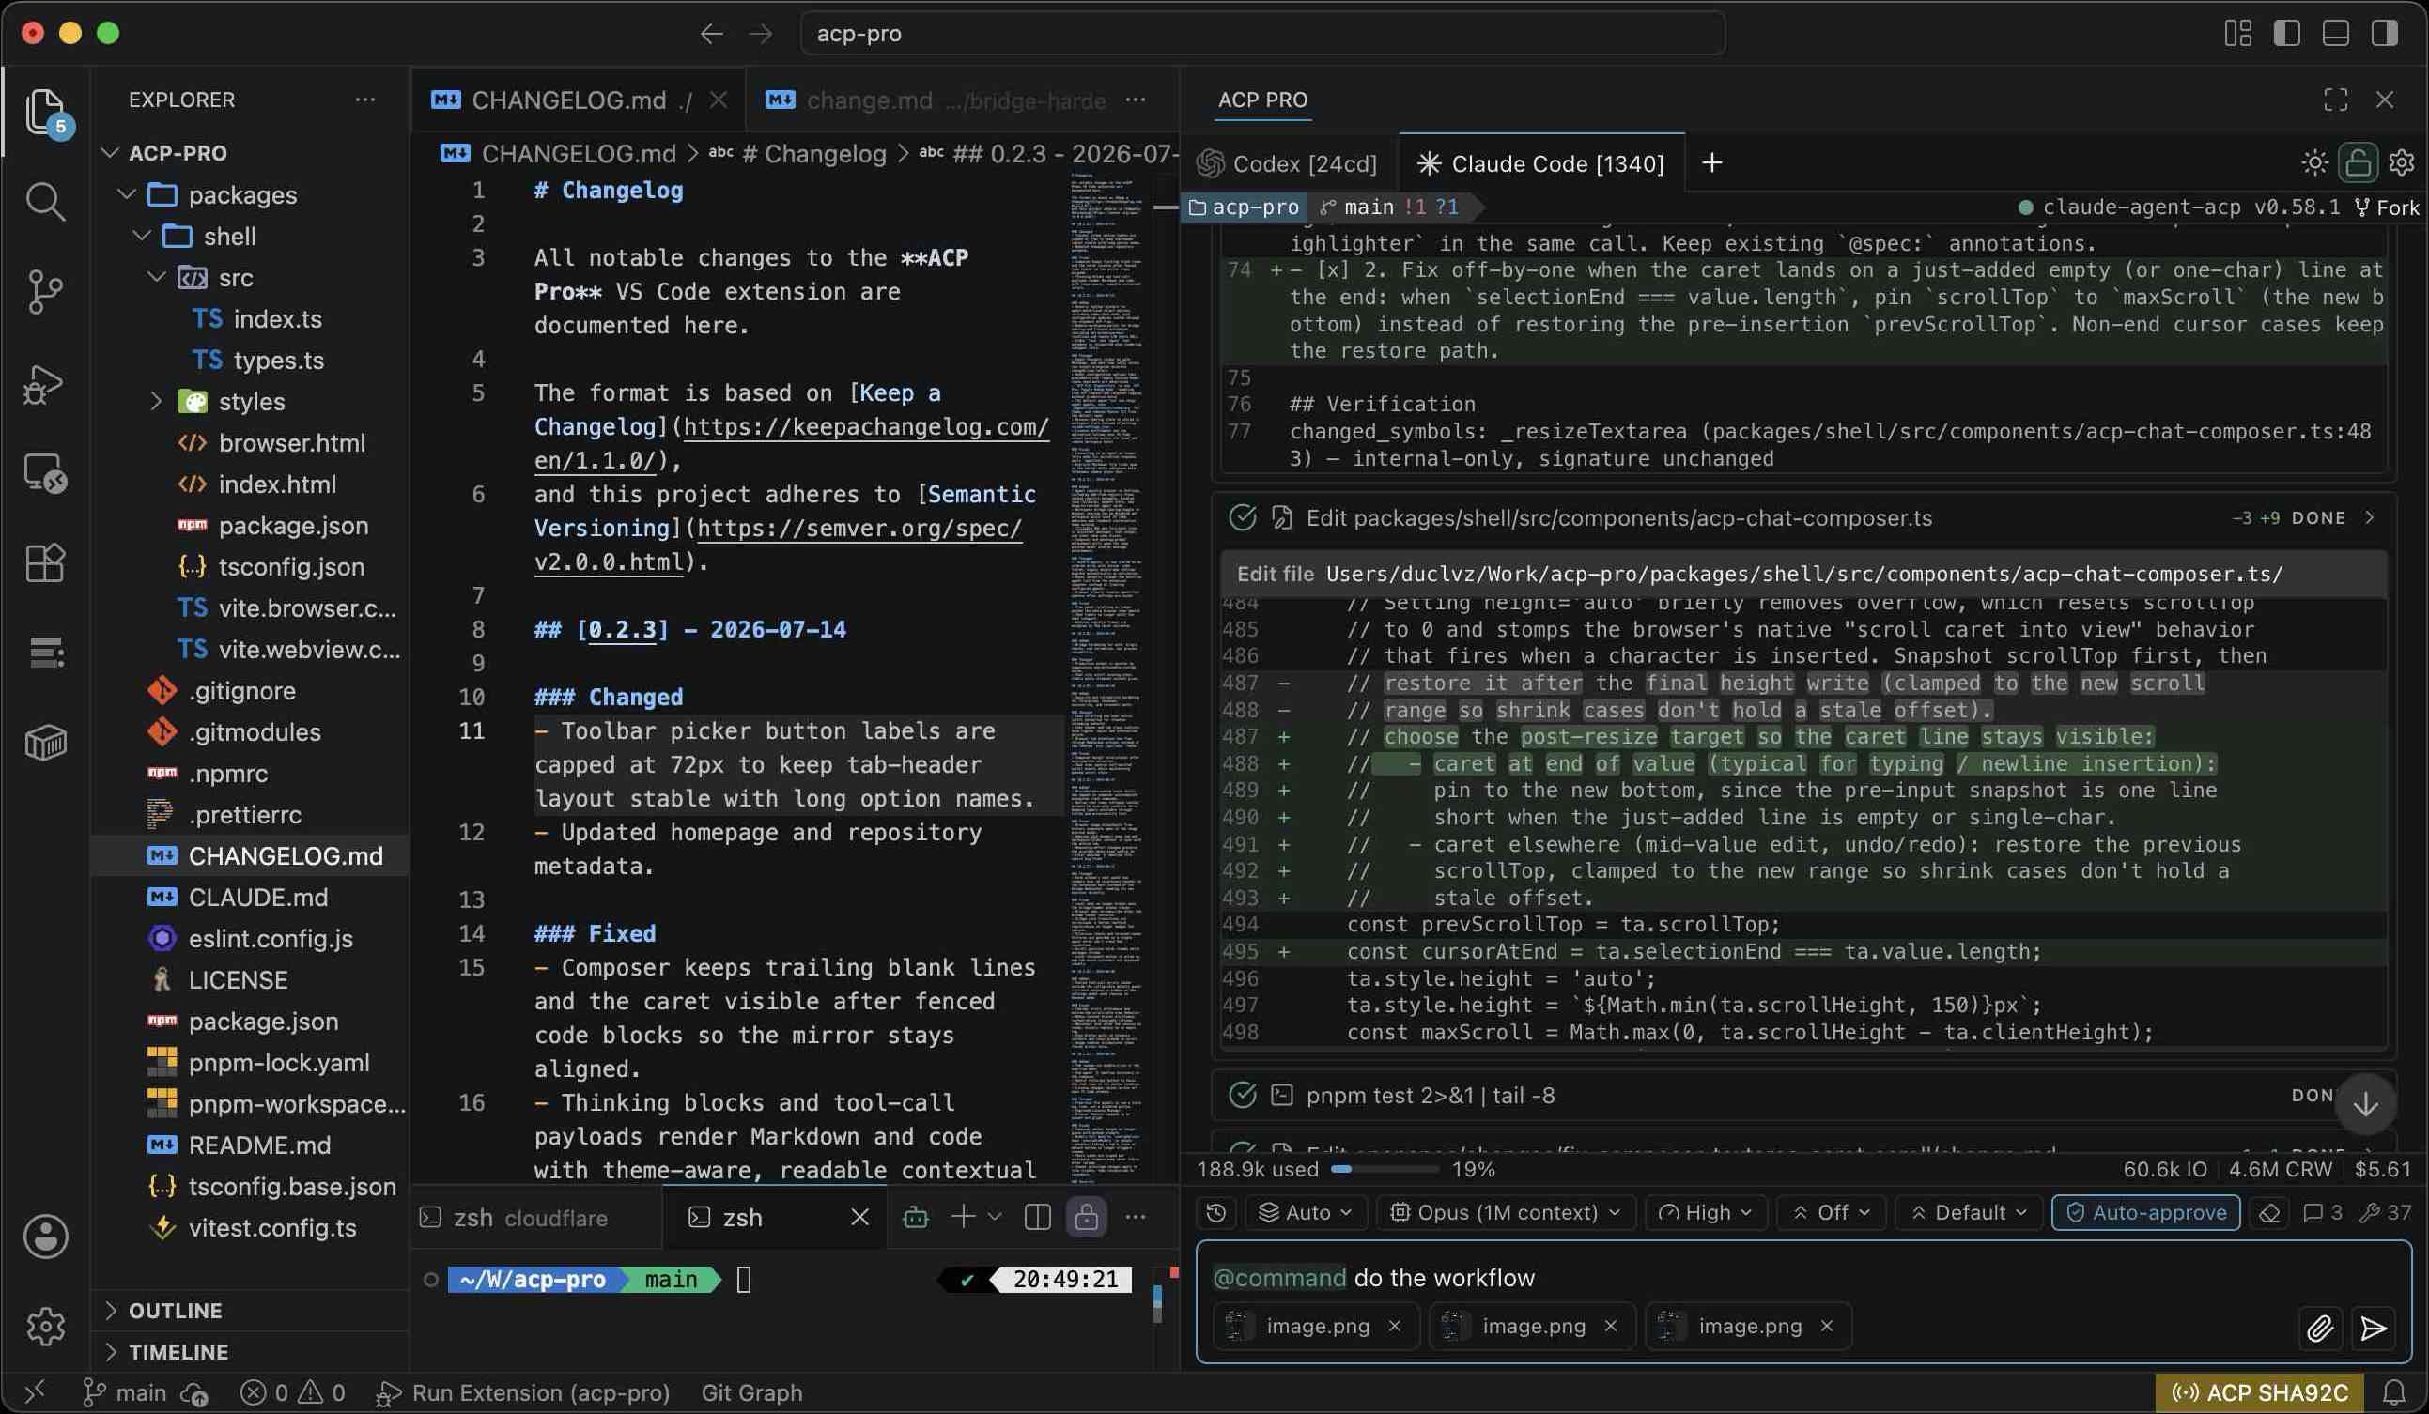Open the High effort dropdown
Image resolution: width=2429 pixels, height=1414 pixels.
pyautogui.click(x=1705, y=1213)
